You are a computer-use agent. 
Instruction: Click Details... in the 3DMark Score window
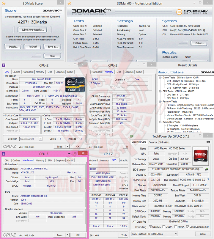click(x=13, y=47)
